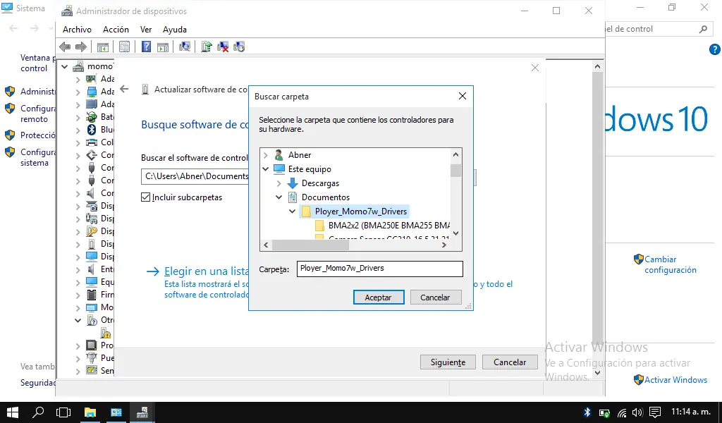Click the Elegir en una lista link
This screenshot has height=423, width=722.
tap(207, 271)
